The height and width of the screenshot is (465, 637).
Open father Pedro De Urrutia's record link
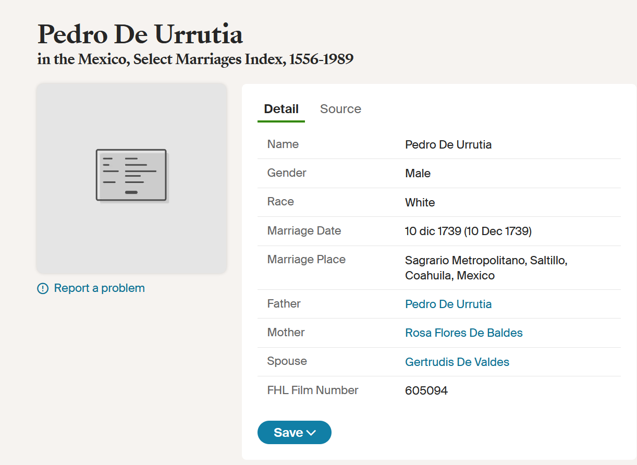(x=448, y=304)
